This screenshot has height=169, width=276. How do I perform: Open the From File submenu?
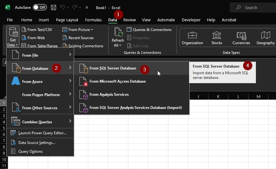click(x=40, y=55)
